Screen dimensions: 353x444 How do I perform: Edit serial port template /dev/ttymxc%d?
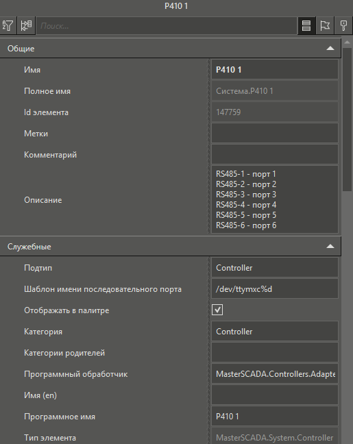(275, 289)
